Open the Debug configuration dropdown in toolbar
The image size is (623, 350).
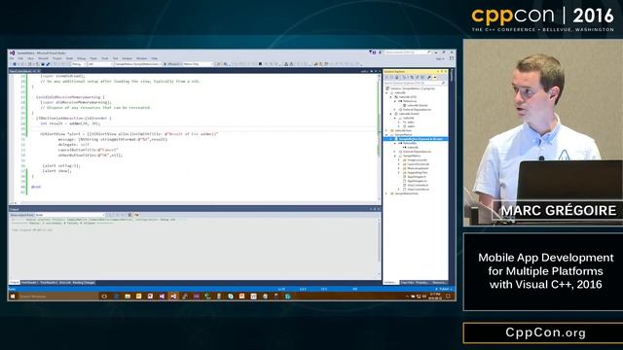79,64
